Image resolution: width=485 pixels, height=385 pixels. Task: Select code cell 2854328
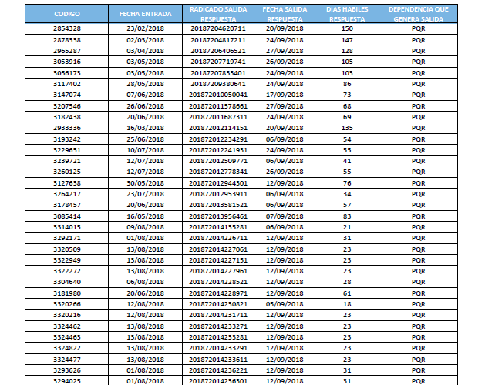click(x=67, y=28)
